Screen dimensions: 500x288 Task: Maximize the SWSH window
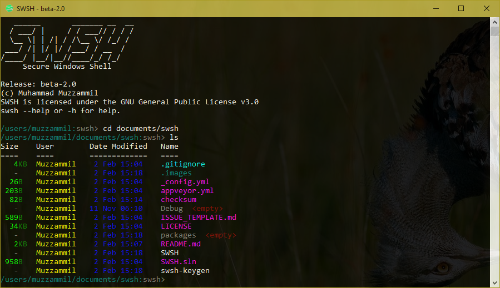click(x=461, y=8)
